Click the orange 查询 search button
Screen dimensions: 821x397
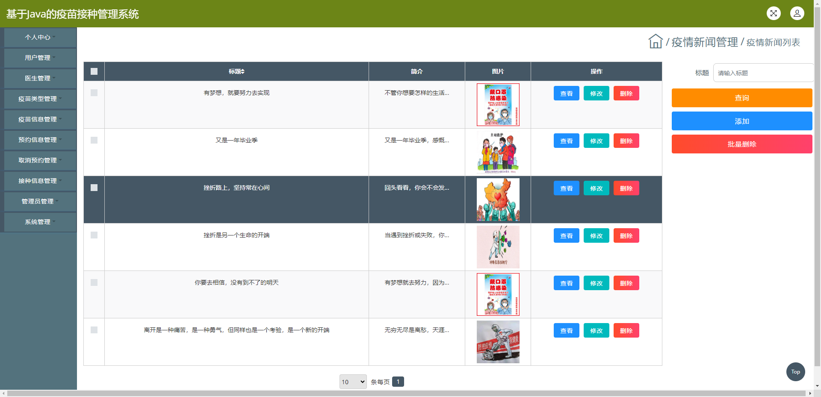coord(741,98)
